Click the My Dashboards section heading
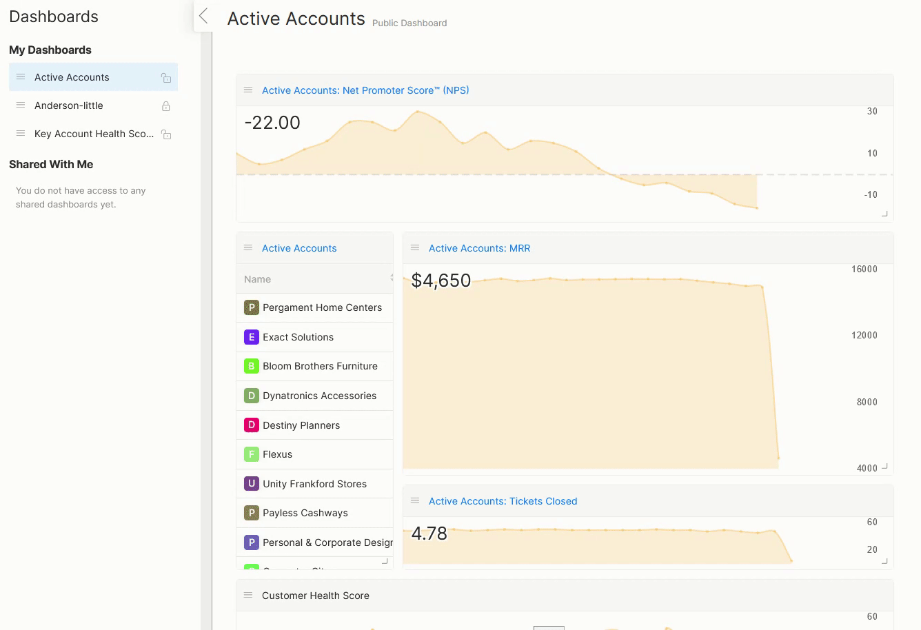 tap(50, 50)
